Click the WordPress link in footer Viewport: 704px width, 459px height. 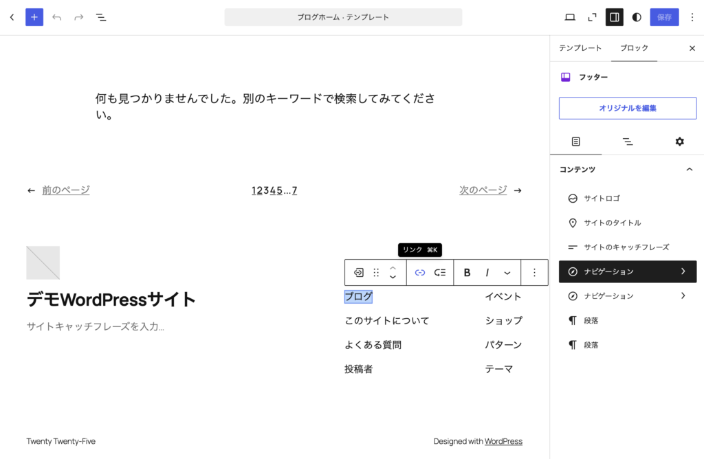coord(503,442)
